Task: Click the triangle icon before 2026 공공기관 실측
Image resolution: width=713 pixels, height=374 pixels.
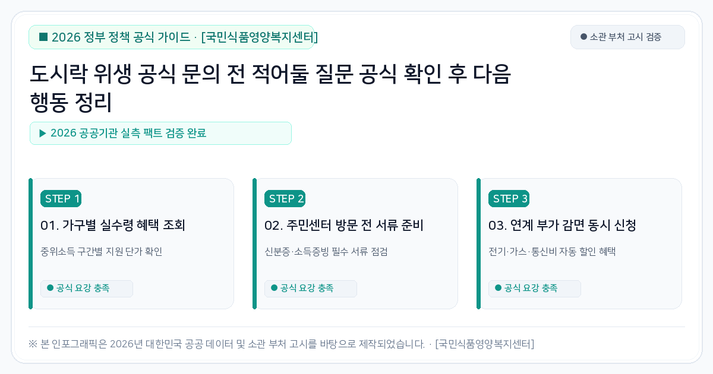Action: 43,133
